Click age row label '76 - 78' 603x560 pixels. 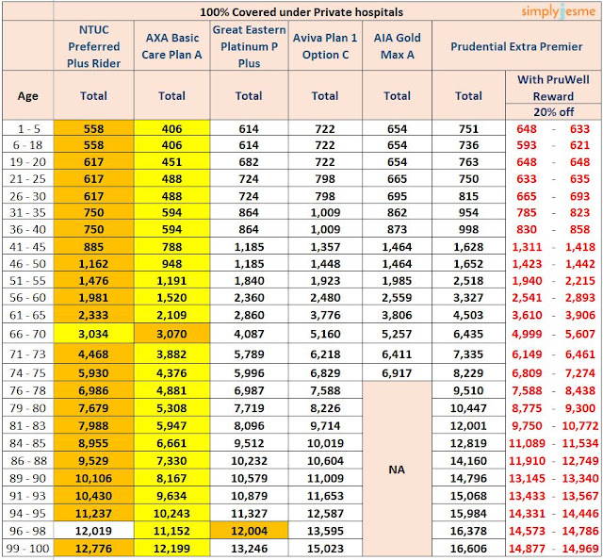(27, 390)
